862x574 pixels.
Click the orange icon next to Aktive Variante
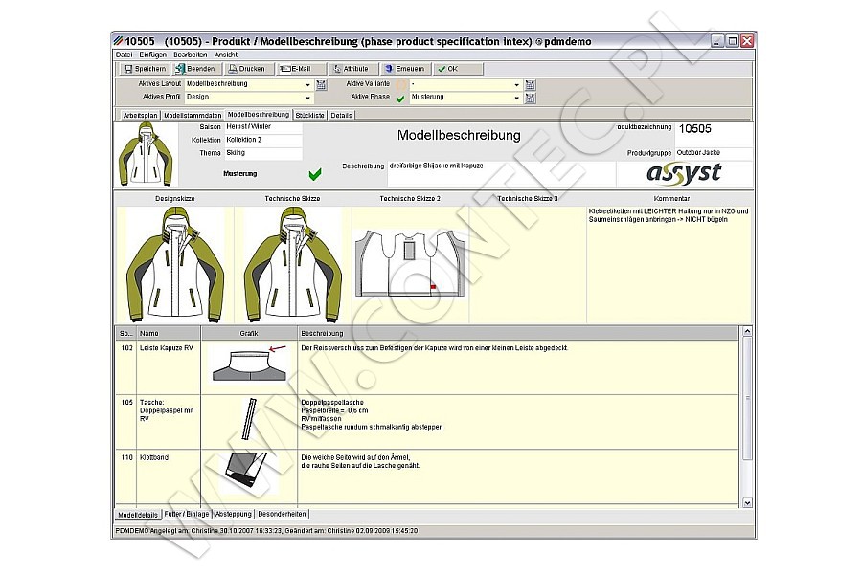pos(401,84)
